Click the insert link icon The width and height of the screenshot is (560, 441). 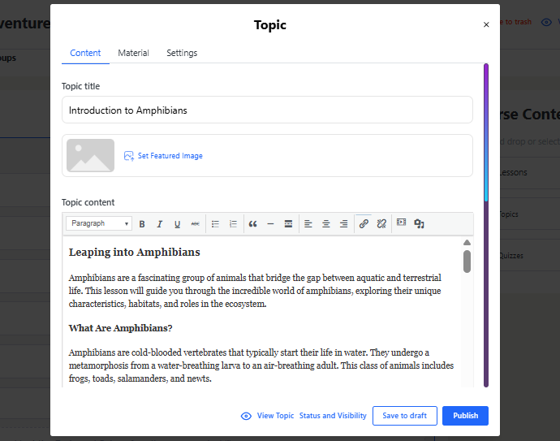point(364,223)
